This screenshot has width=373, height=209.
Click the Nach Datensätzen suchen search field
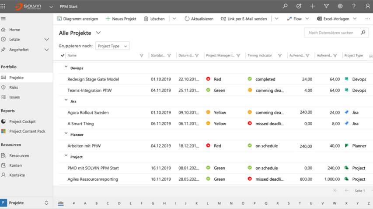click(x=331, y=33)
